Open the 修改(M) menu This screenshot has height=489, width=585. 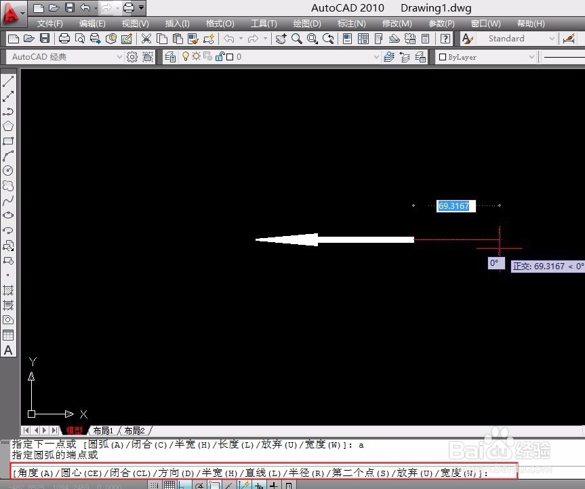click(397, 24)
